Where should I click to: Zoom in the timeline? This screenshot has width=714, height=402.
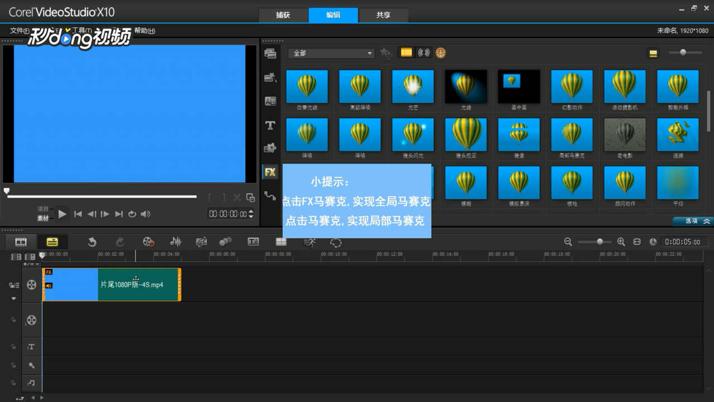[x=621, y=242]
